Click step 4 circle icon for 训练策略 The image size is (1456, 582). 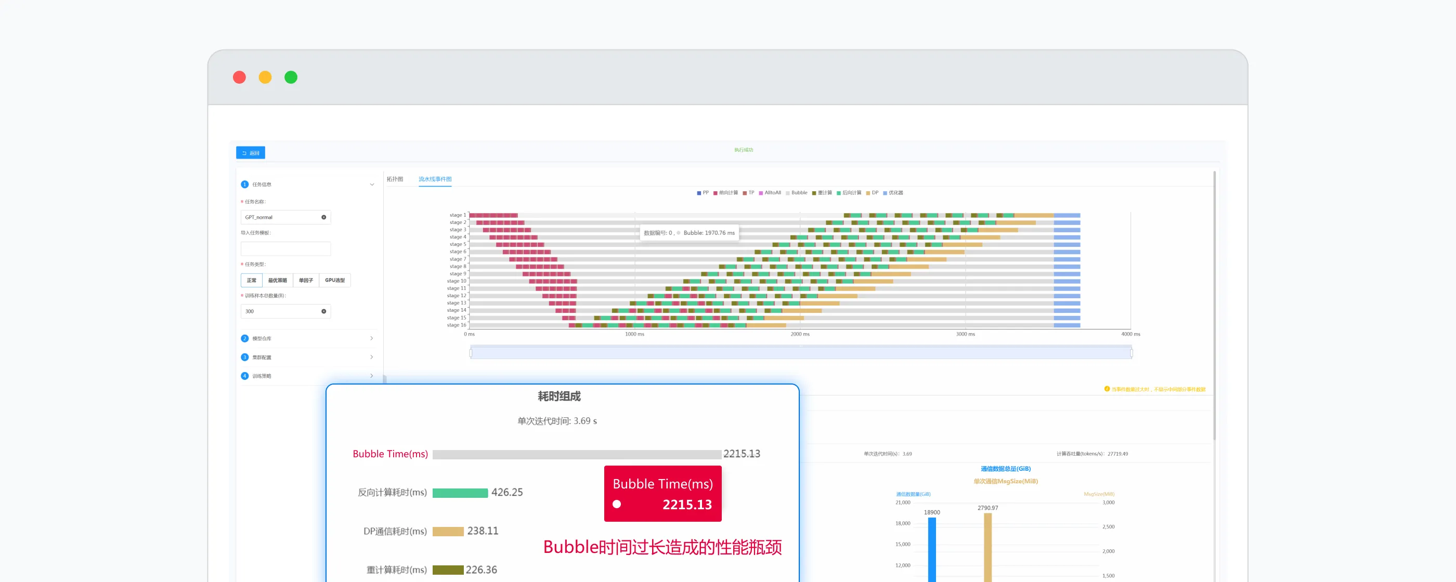[245, 376]
